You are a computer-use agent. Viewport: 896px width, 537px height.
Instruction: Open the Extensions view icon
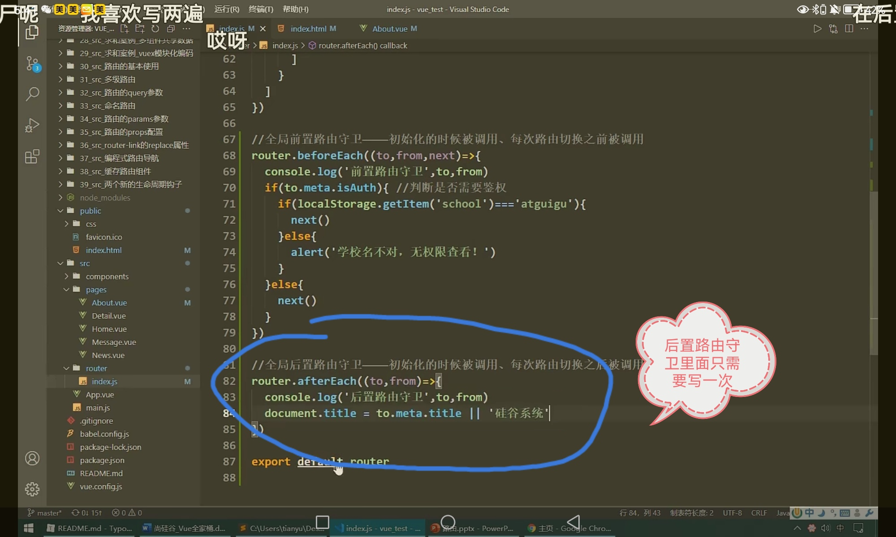pos(32,156)
